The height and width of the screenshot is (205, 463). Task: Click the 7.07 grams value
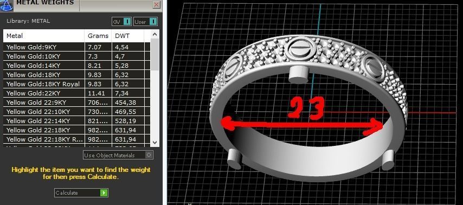pos(94,47)
